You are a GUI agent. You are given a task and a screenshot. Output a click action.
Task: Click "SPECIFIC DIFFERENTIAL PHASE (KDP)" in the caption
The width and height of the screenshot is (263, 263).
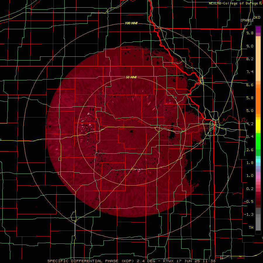point(91,261)
